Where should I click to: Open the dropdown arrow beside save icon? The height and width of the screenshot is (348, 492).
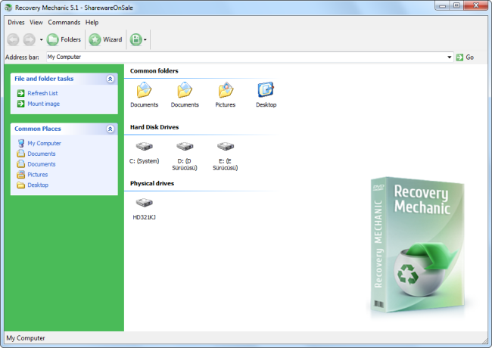145,40
